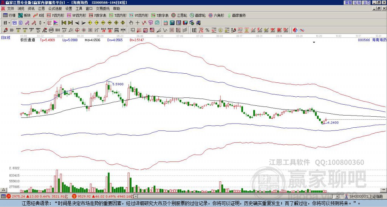Select the compass circle-target tool
The height and width of the screenshot is (207, 387).
coord(77,30)
